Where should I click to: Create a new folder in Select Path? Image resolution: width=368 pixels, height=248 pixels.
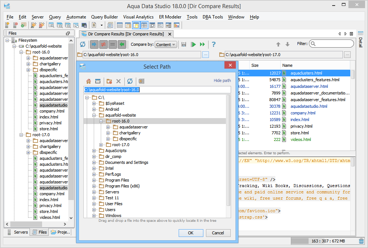[x=109, y=81]
